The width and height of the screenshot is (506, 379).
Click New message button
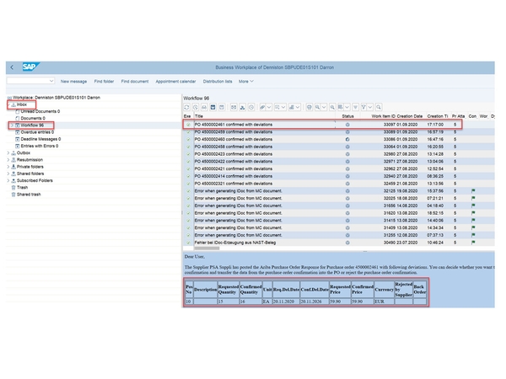point(73,81)
